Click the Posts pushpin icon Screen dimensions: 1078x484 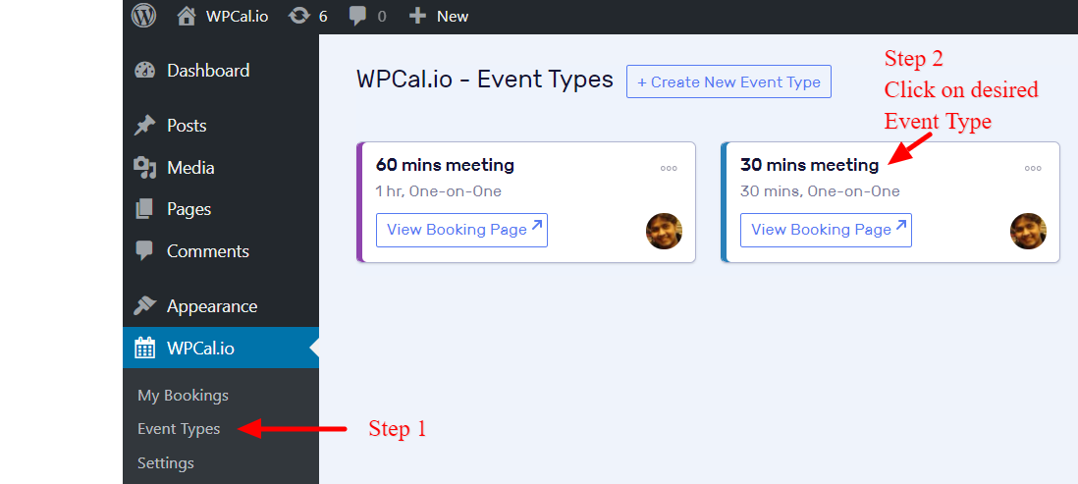click(x=144, y=126)
